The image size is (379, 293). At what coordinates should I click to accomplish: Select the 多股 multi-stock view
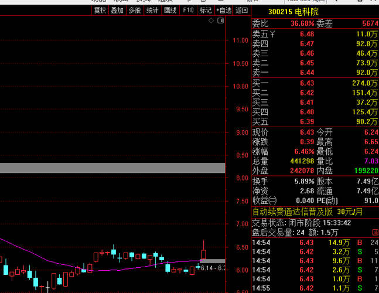135,11
